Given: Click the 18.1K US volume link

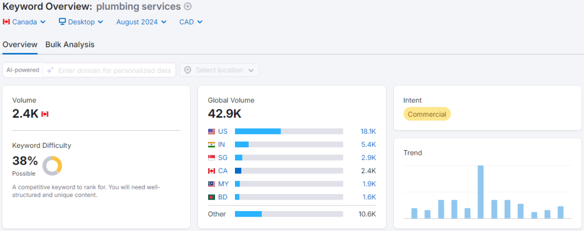Looking at the screenshot, I should pyautogui.click(x=368, y=131).
